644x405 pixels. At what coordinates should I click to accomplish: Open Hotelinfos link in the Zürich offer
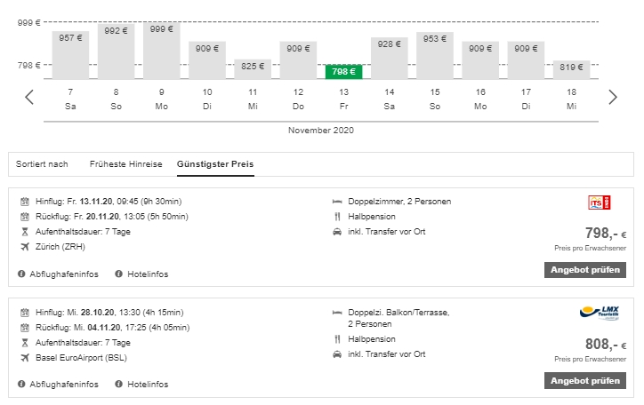click(147, 274)
